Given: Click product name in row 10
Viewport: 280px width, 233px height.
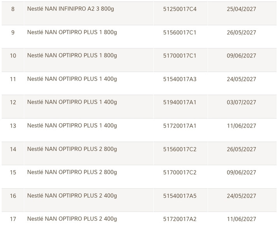Looking at the screenshot, I should [72, 55].
